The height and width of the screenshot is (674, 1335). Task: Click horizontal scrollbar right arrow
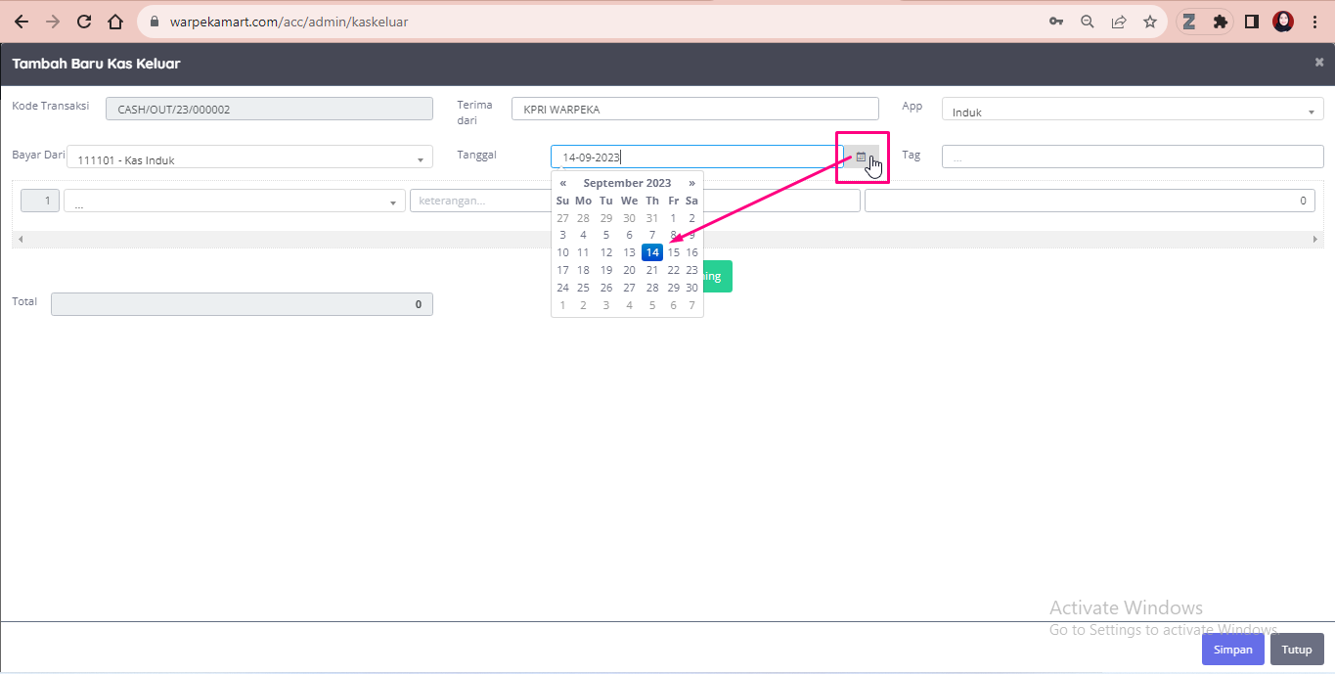[x=1315, y=239]
